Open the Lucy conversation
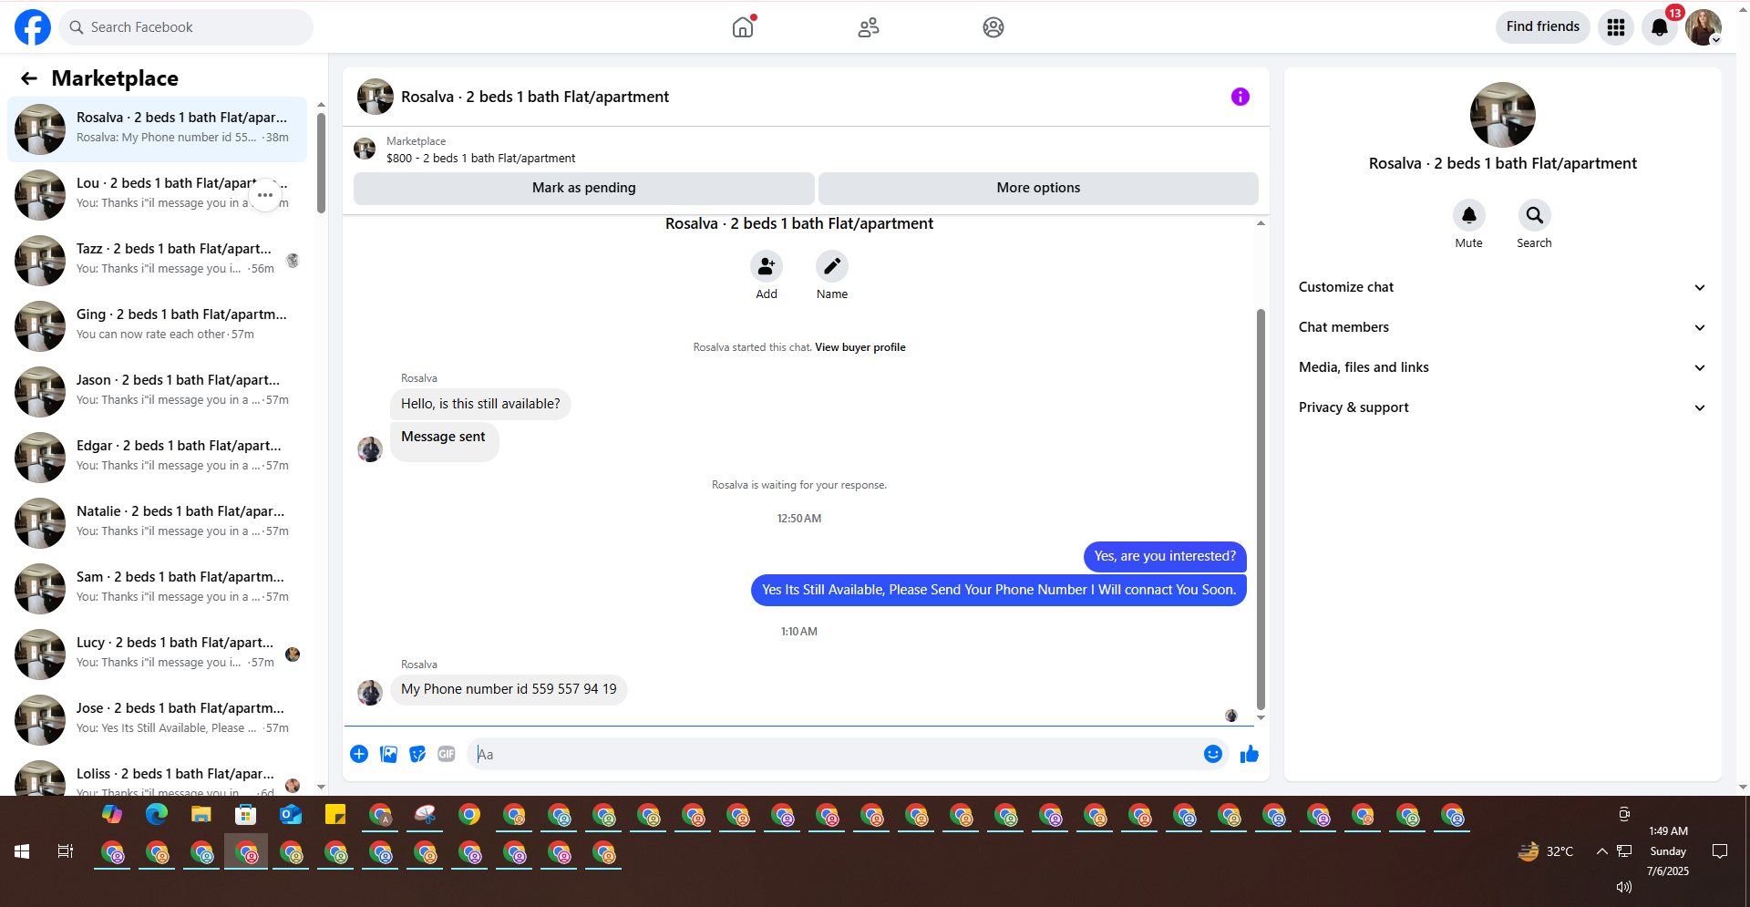Image resolution: width=1750 pixels, height=907 pixels. (158, 654)
